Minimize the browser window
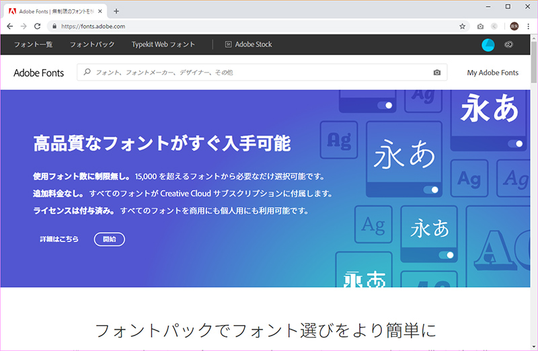The width and height of the screenshot is (538, 351). tap(488, 7)
